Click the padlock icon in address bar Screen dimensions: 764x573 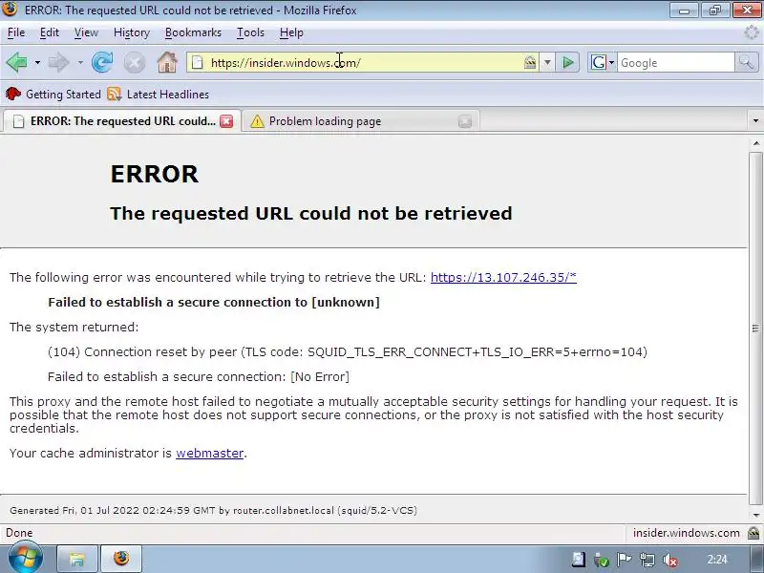click(x=530, y=62)
